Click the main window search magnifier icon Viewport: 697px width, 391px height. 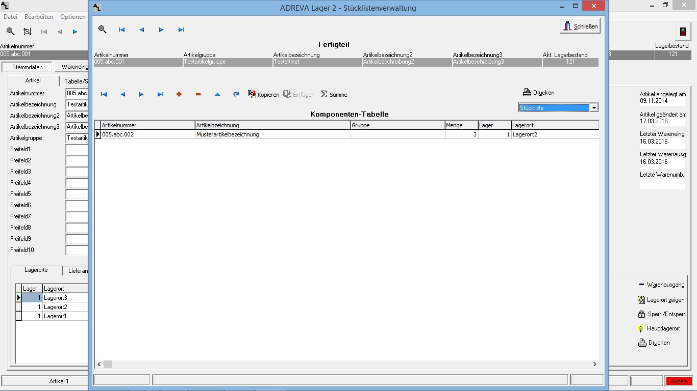pos(10,32)
